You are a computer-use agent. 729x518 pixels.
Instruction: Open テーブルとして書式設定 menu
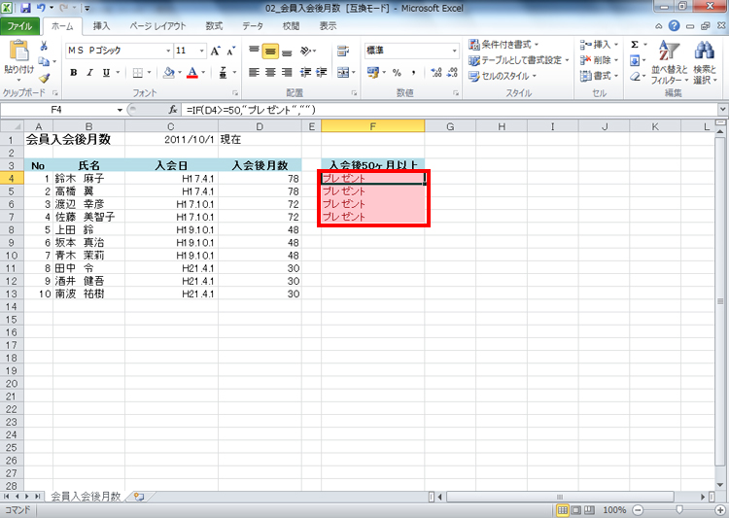coord(519,60)
